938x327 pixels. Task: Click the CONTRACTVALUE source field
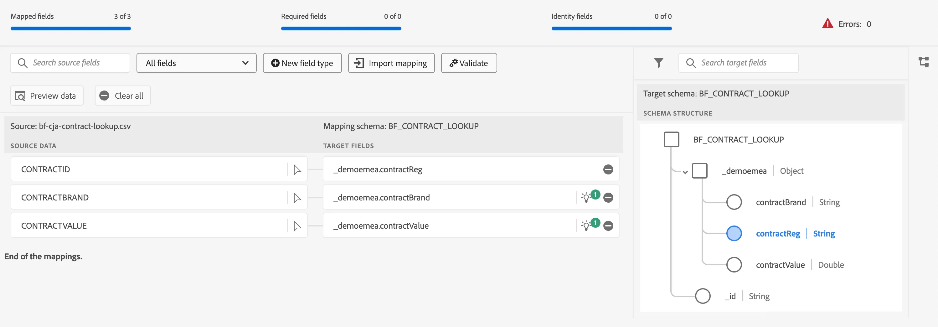pos(159,226)
